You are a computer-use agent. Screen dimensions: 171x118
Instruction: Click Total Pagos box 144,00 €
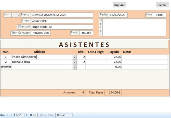point(113,93)
